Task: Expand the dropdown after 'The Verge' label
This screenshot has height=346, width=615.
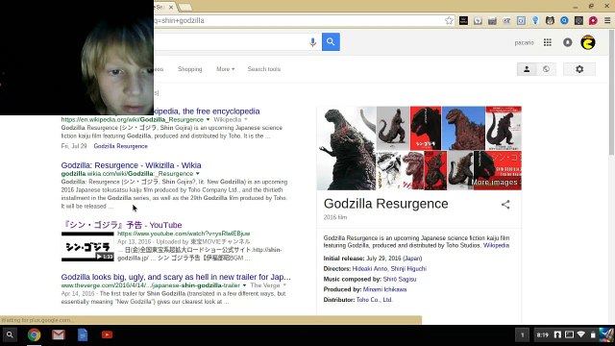Action: pos(284,285)
